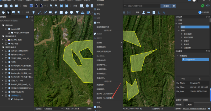Click search icon in layer management header
The height and width of the screenshot is (111, 211).
tap(27, 17)
